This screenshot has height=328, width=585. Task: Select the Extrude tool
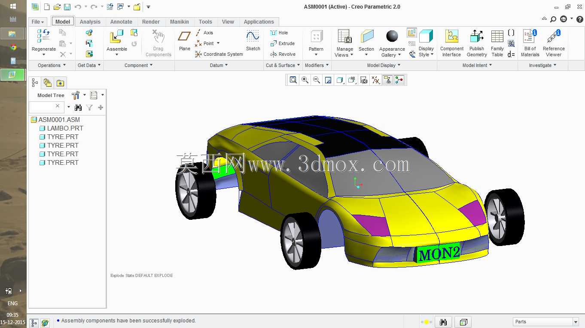(x=282, y=43)
